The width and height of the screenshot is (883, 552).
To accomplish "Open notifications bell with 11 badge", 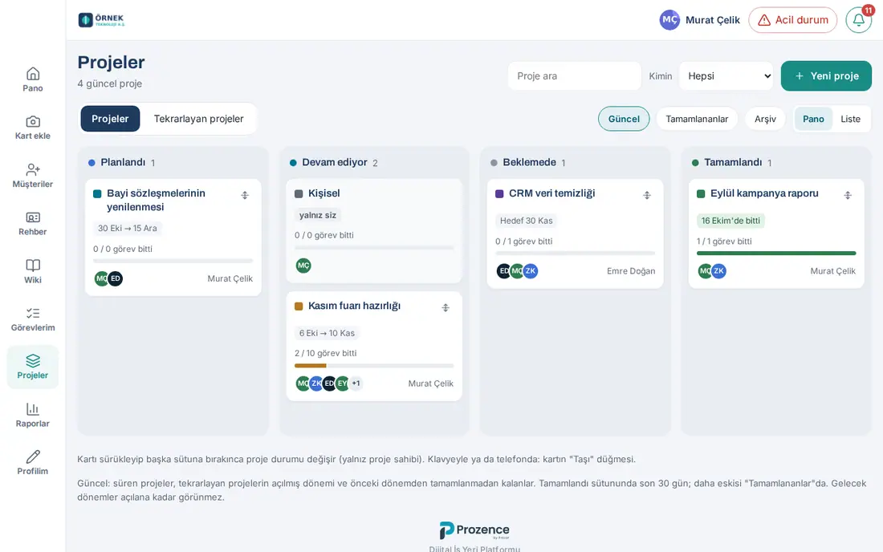I will 859,20.
